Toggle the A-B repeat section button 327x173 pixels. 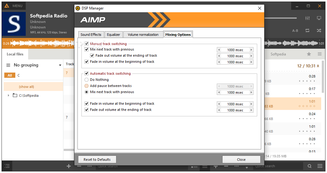[295, 31]
